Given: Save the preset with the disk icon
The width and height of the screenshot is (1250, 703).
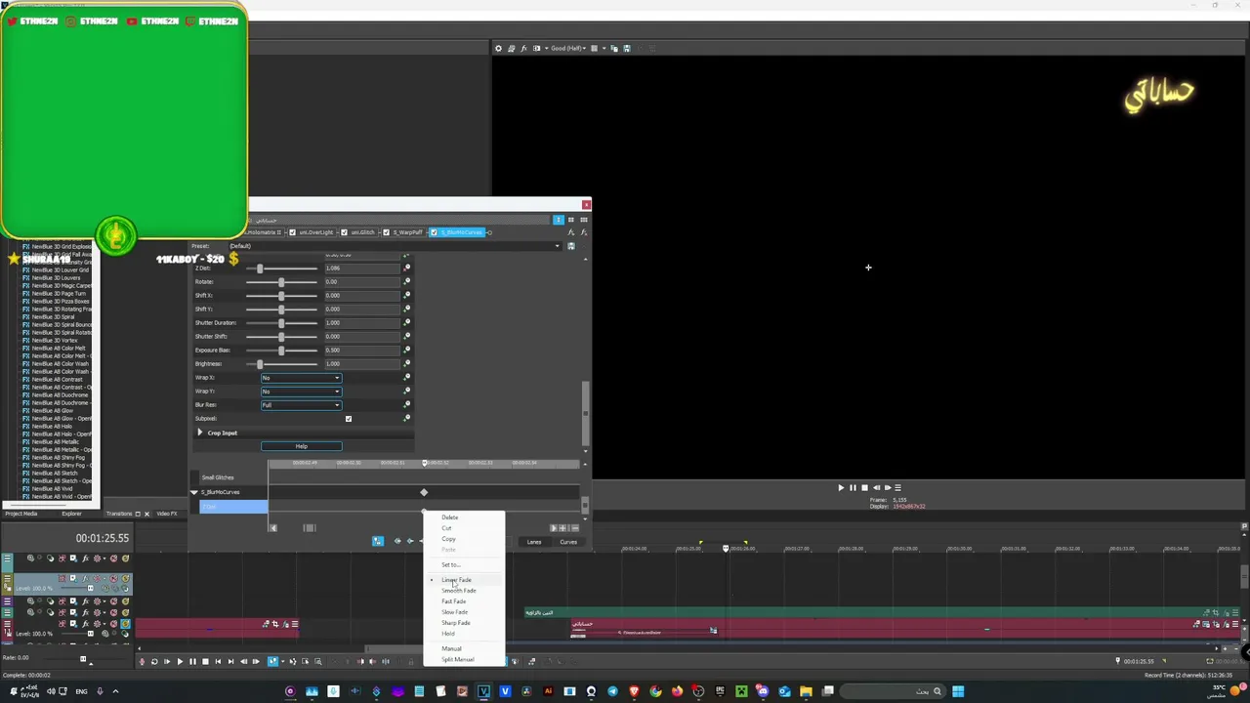Looking at the screenshot, I should (x=571, y=246).
